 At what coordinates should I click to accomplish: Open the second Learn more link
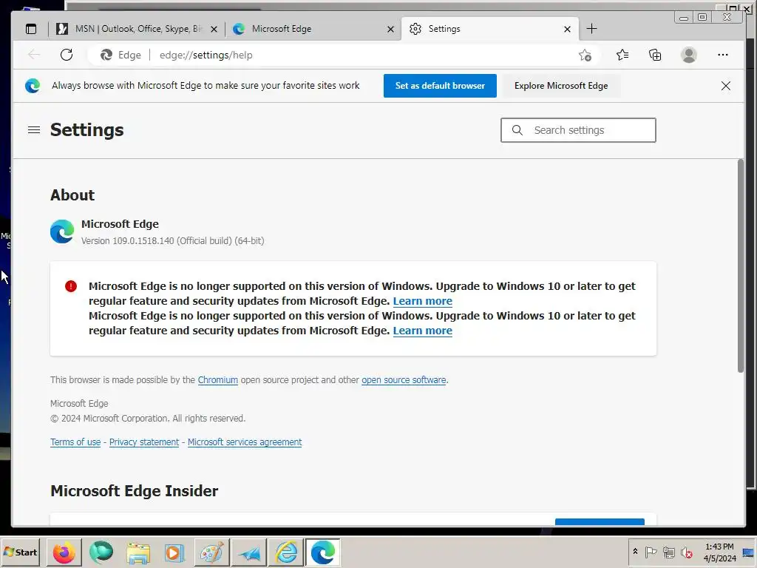[422, 331]
